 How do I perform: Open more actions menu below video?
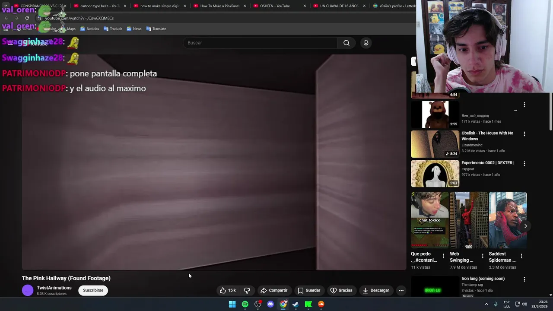(401, 290)
